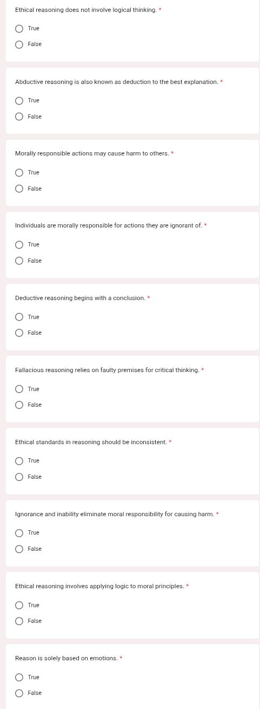260x709 pixels.
Task: Pick False for ignorant actions responsibility question
Action: 19,261
